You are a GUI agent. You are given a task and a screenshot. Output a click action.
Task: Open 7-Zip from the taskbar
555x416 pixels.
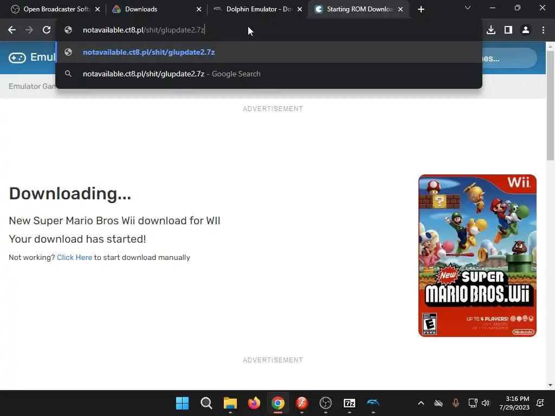click(350, 403)
